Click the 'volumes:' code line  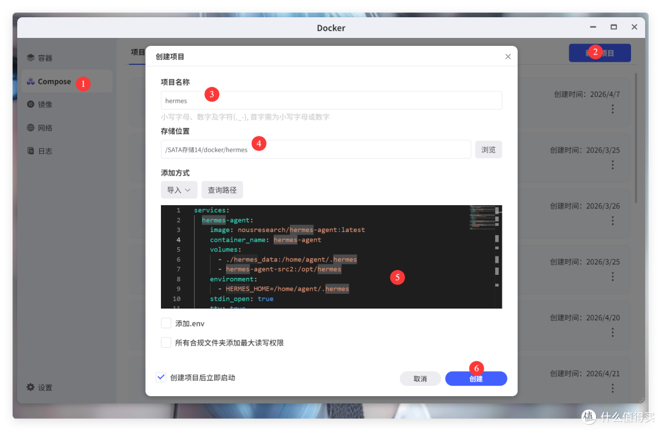pos(225,250)
